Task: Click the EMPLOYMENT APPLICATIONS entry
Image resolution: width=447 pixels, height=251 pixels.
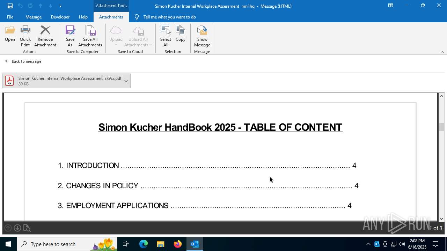Action: pyautogui.click(x=205, y=206)
